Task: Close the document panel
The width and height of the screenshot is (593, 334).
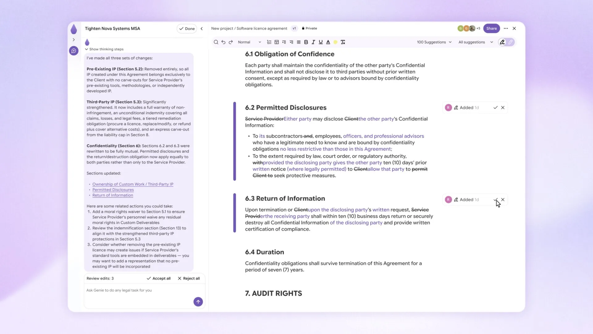Action: (514, 28)
